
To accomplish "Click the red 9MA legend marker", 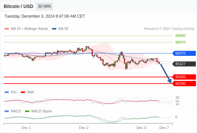I will click(x=23, y=92).
